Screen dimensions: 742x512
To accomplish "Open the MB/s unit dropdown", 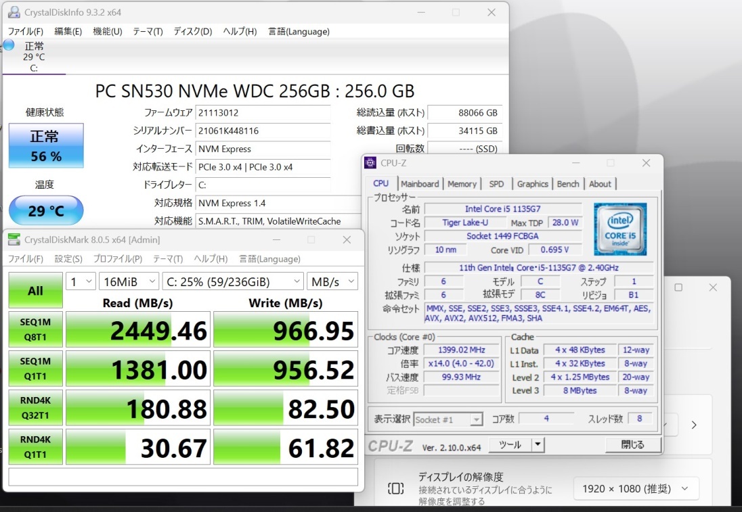I will pos(332,282).
